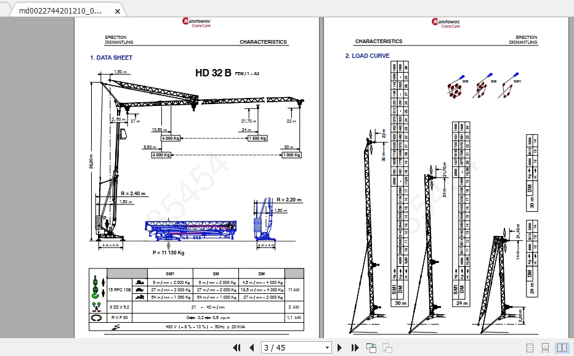This screenshot has width=574, height=356.
Task: Click the "15 RPC 10B" table cell
Action: coord(119,289)
